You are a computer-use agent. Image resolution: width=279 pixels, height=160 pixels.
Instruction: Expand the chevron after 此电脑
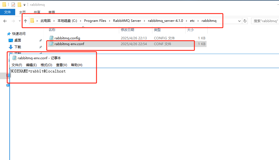tap(54, 21)
